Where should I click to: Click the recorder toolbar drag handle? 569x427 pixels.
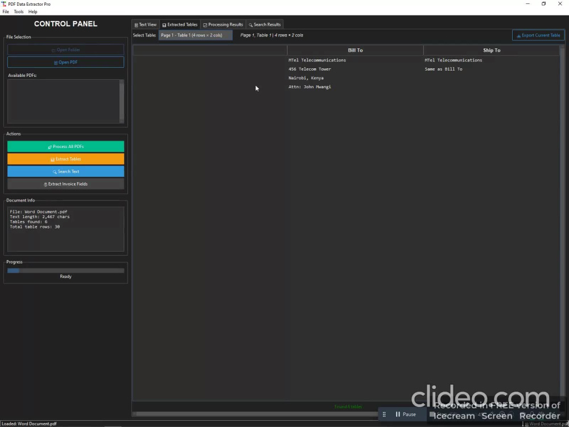[x=384, y=414]
